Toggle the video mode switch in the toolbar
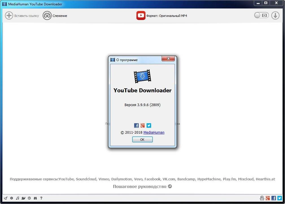 [261, 15]
